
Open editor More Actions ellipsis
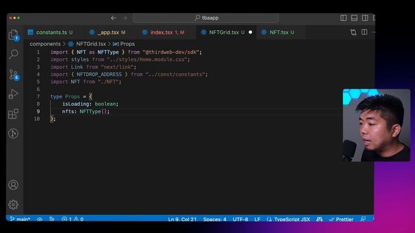pos(373,32)
